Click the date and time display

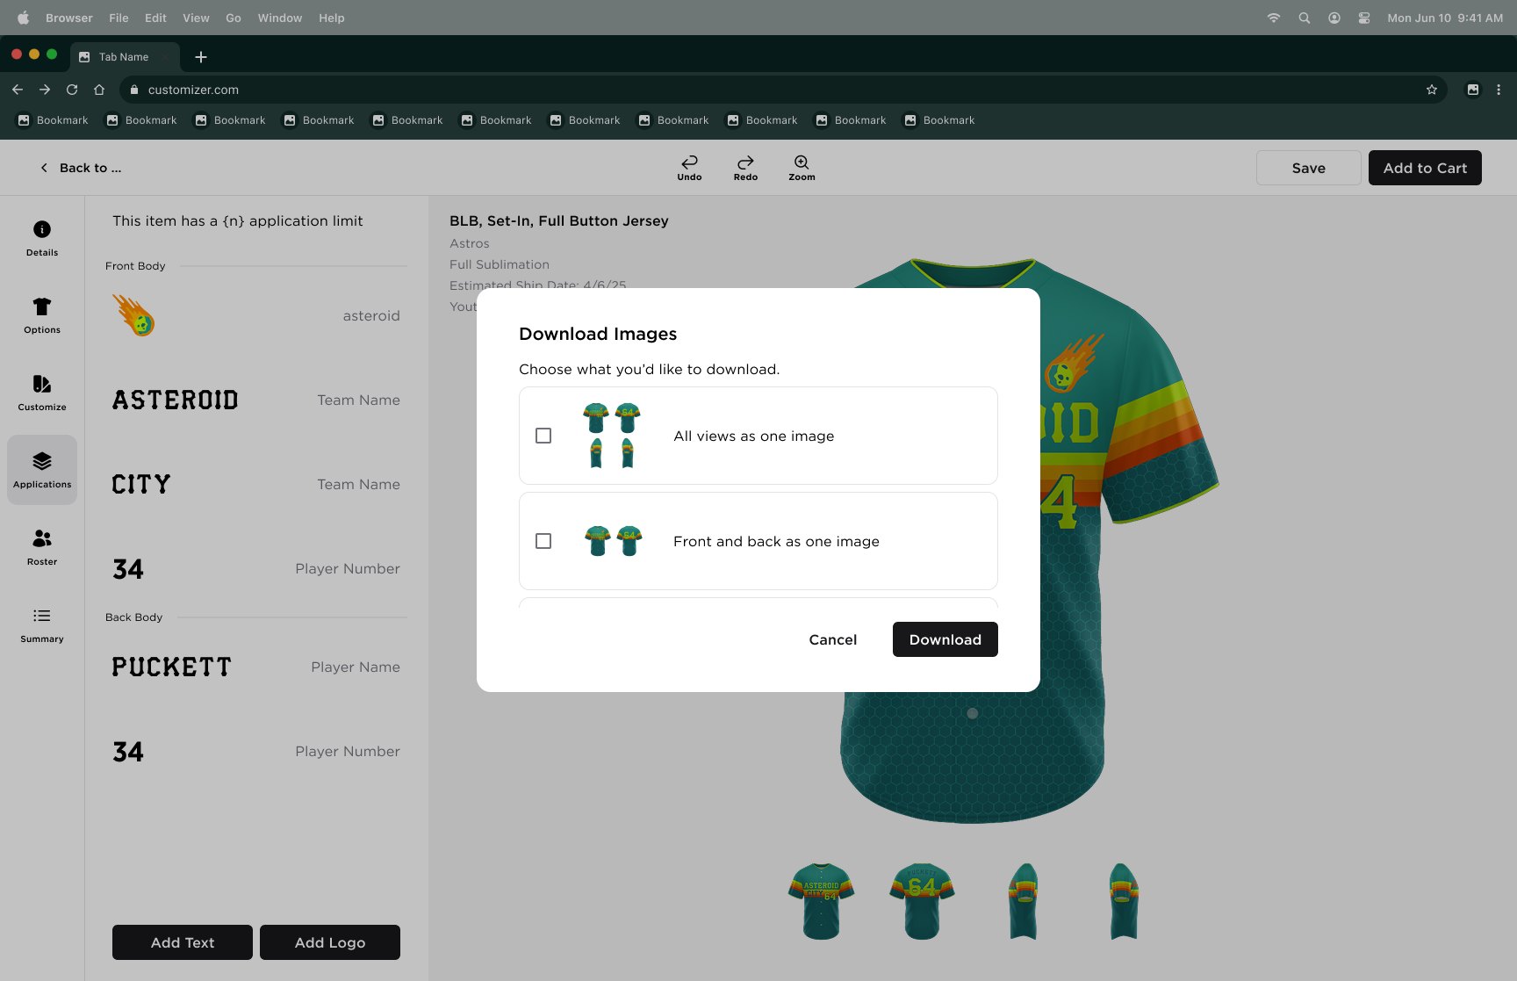(1445, 18)
